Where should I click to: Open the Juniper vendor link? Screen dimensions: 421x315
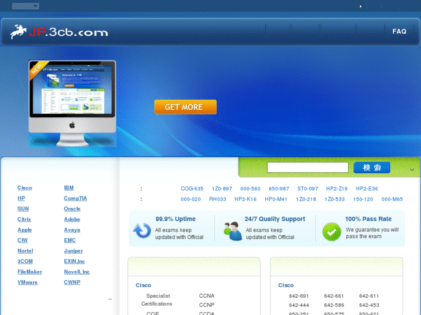[74, 251]
